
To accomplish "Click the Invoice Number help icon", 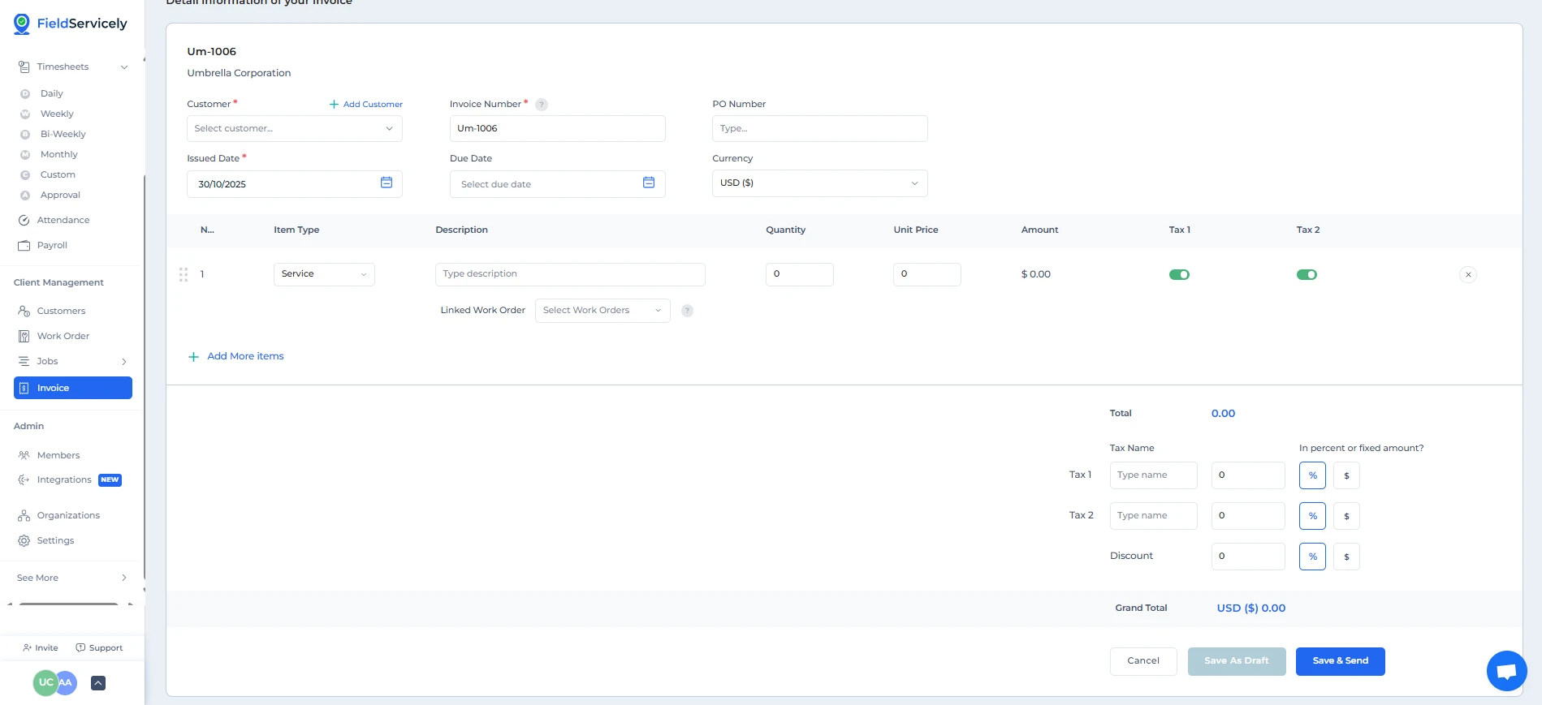I will (542, 105).
